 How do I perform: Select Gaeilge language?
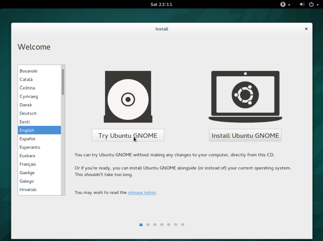[39, 173]
